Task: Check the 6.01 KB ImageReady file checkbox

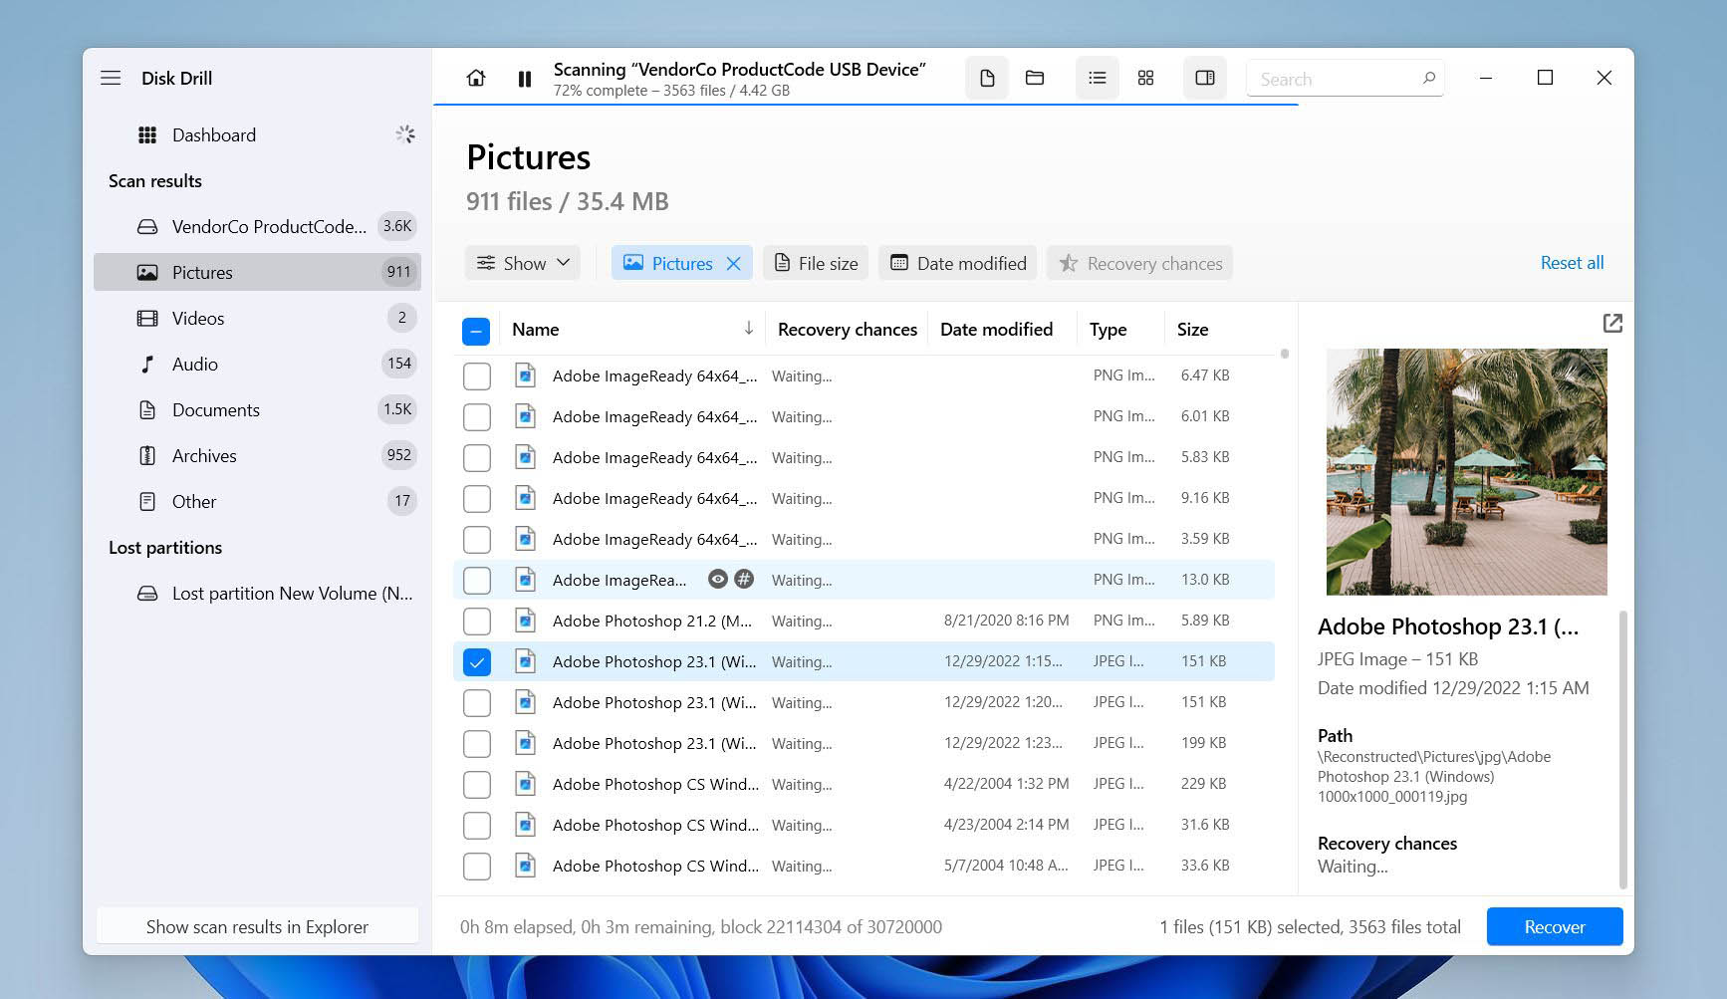Action: pyautogui.click(x=477, y=417)
